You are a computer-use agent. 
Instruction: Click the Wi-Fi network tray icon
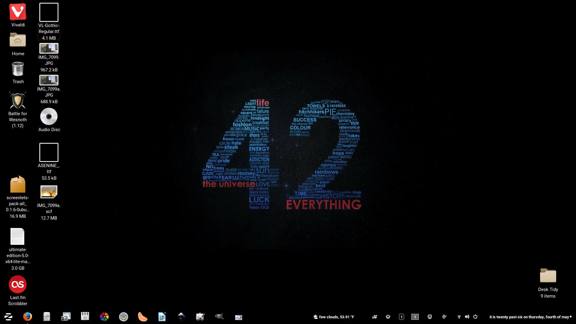coord(459,317)
